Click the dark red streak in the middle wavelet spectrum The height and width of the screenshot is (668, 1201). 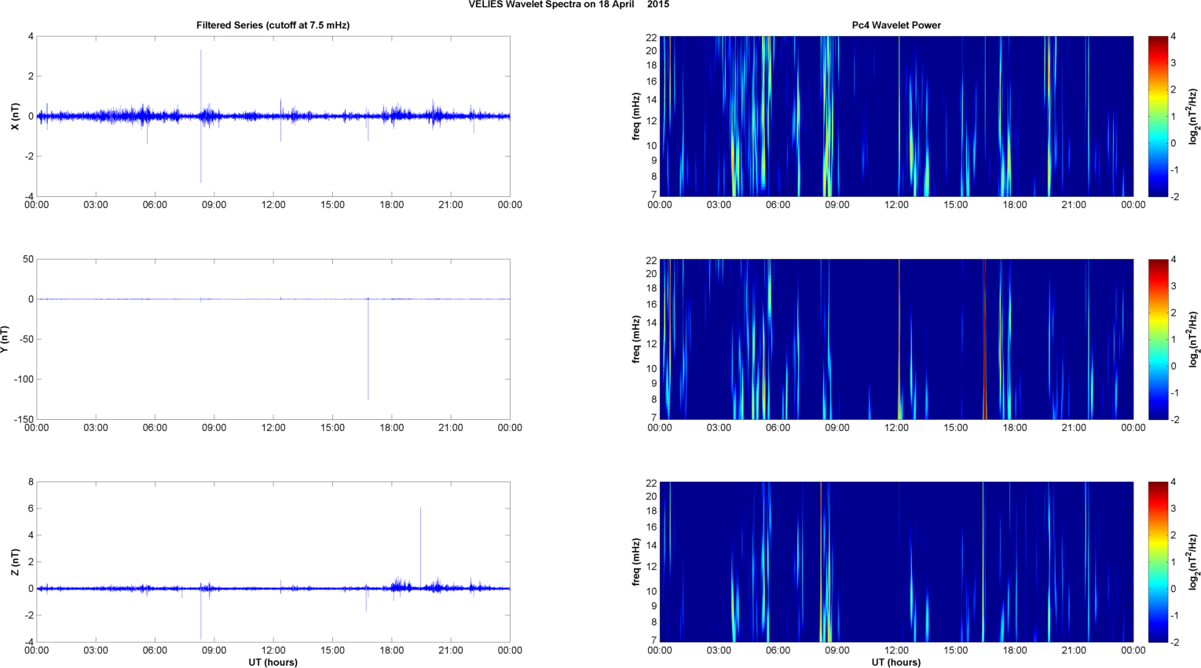point(984,338)
